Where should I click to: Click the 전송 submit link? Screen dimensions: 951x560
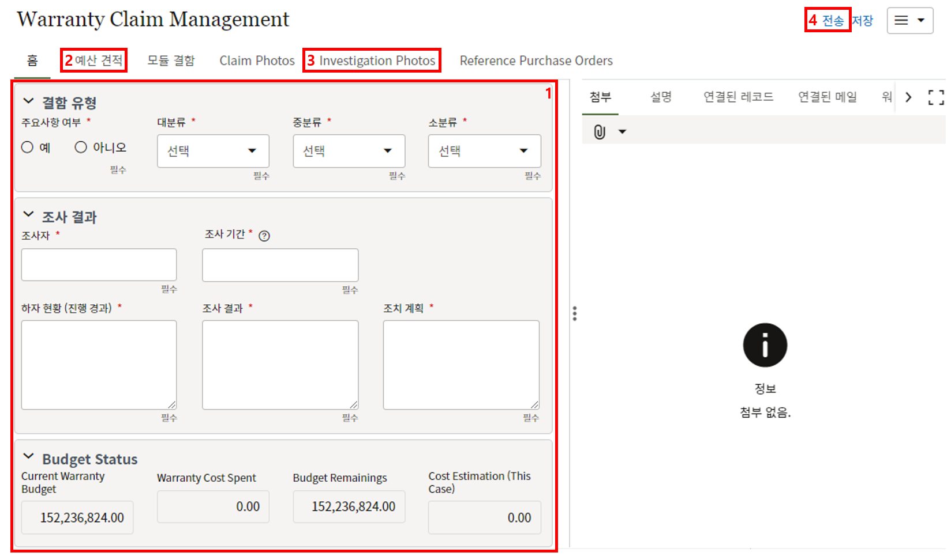833,21
